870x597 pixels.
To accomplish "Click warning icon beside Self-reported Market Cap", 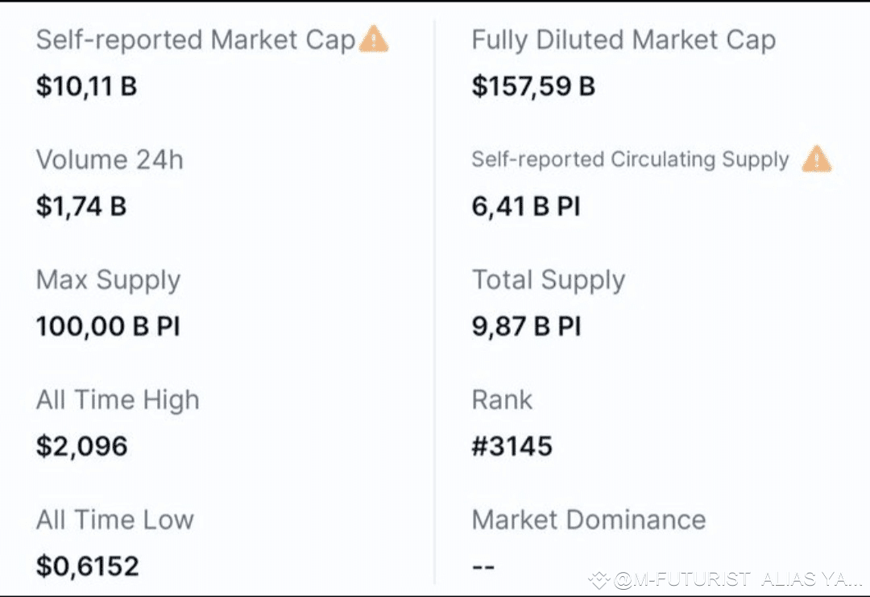I will point(373,39).
